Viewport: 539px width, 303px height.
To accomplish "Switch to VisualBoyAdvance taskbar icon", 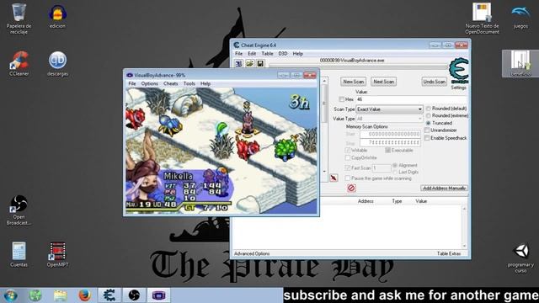I will [159, 295].
